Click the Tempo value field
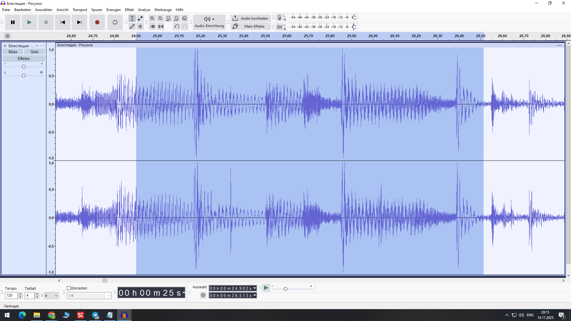 coord(12,295)
